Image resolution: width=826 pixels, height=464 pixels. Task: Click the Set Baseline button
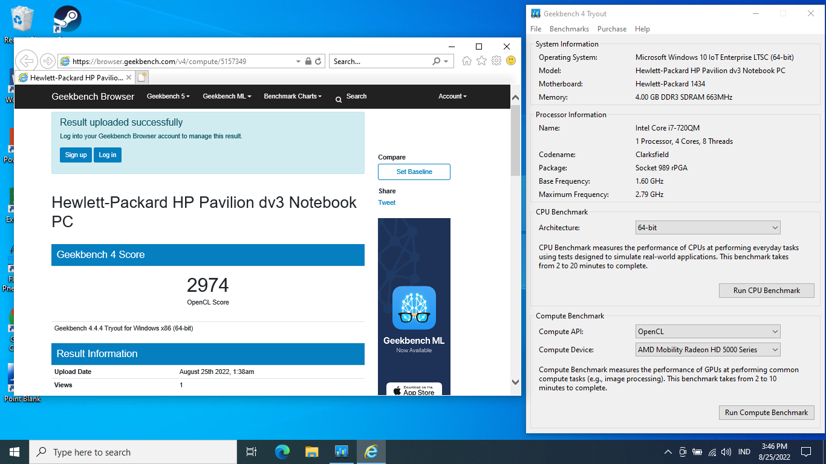[414, 172]
